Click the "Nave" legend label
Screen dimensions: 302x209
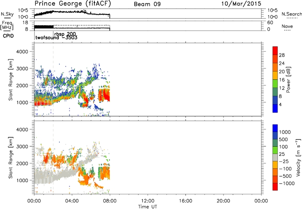(x=287, y=26)
